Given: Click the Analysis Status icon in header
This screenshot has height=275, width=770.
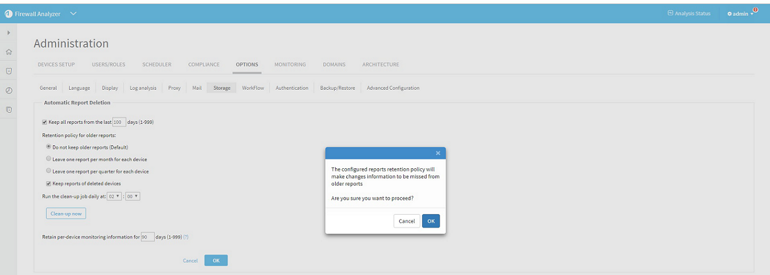Looking at the screenshot, I should pyautogui.click(x=670, y=13).
